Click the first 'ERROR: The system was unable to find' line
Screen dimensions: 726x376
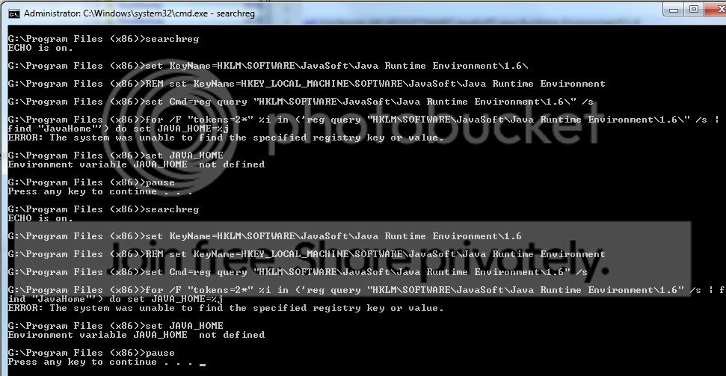click(226, 138)
